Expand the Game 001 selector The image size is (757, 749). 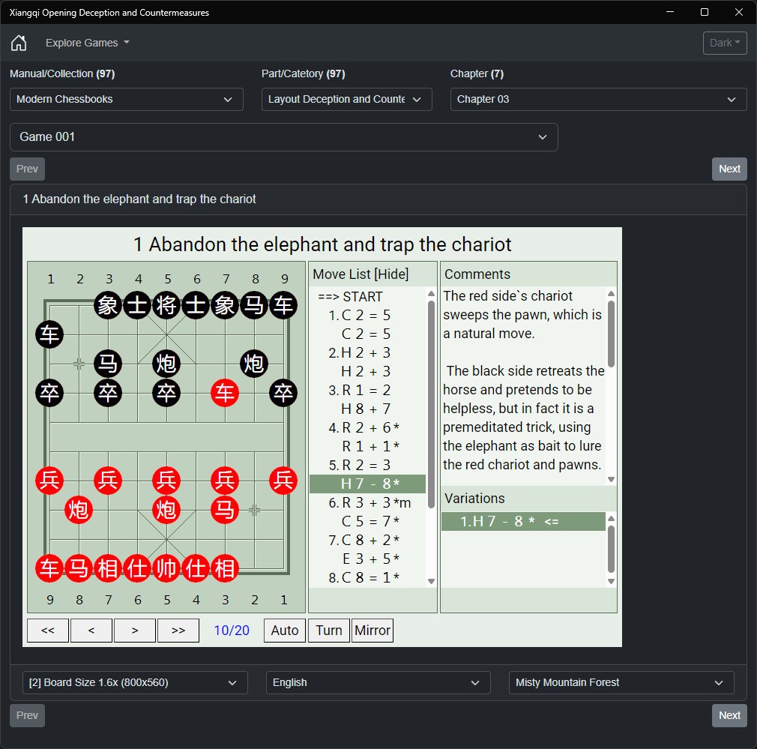click(x=284, y=137)
